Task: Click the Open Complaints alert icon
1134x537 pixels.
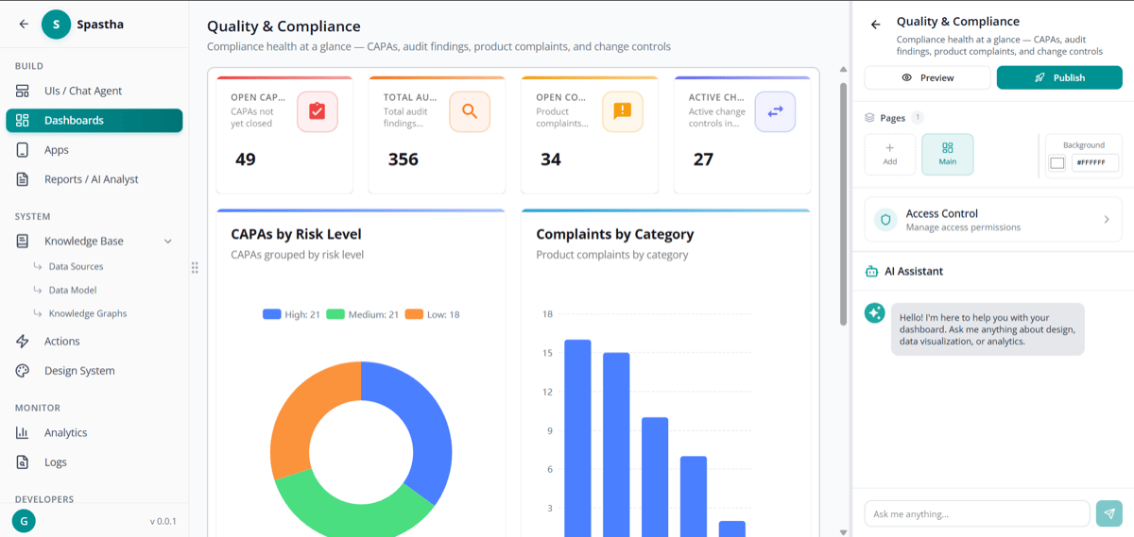Action: click(x=622, y=111)
